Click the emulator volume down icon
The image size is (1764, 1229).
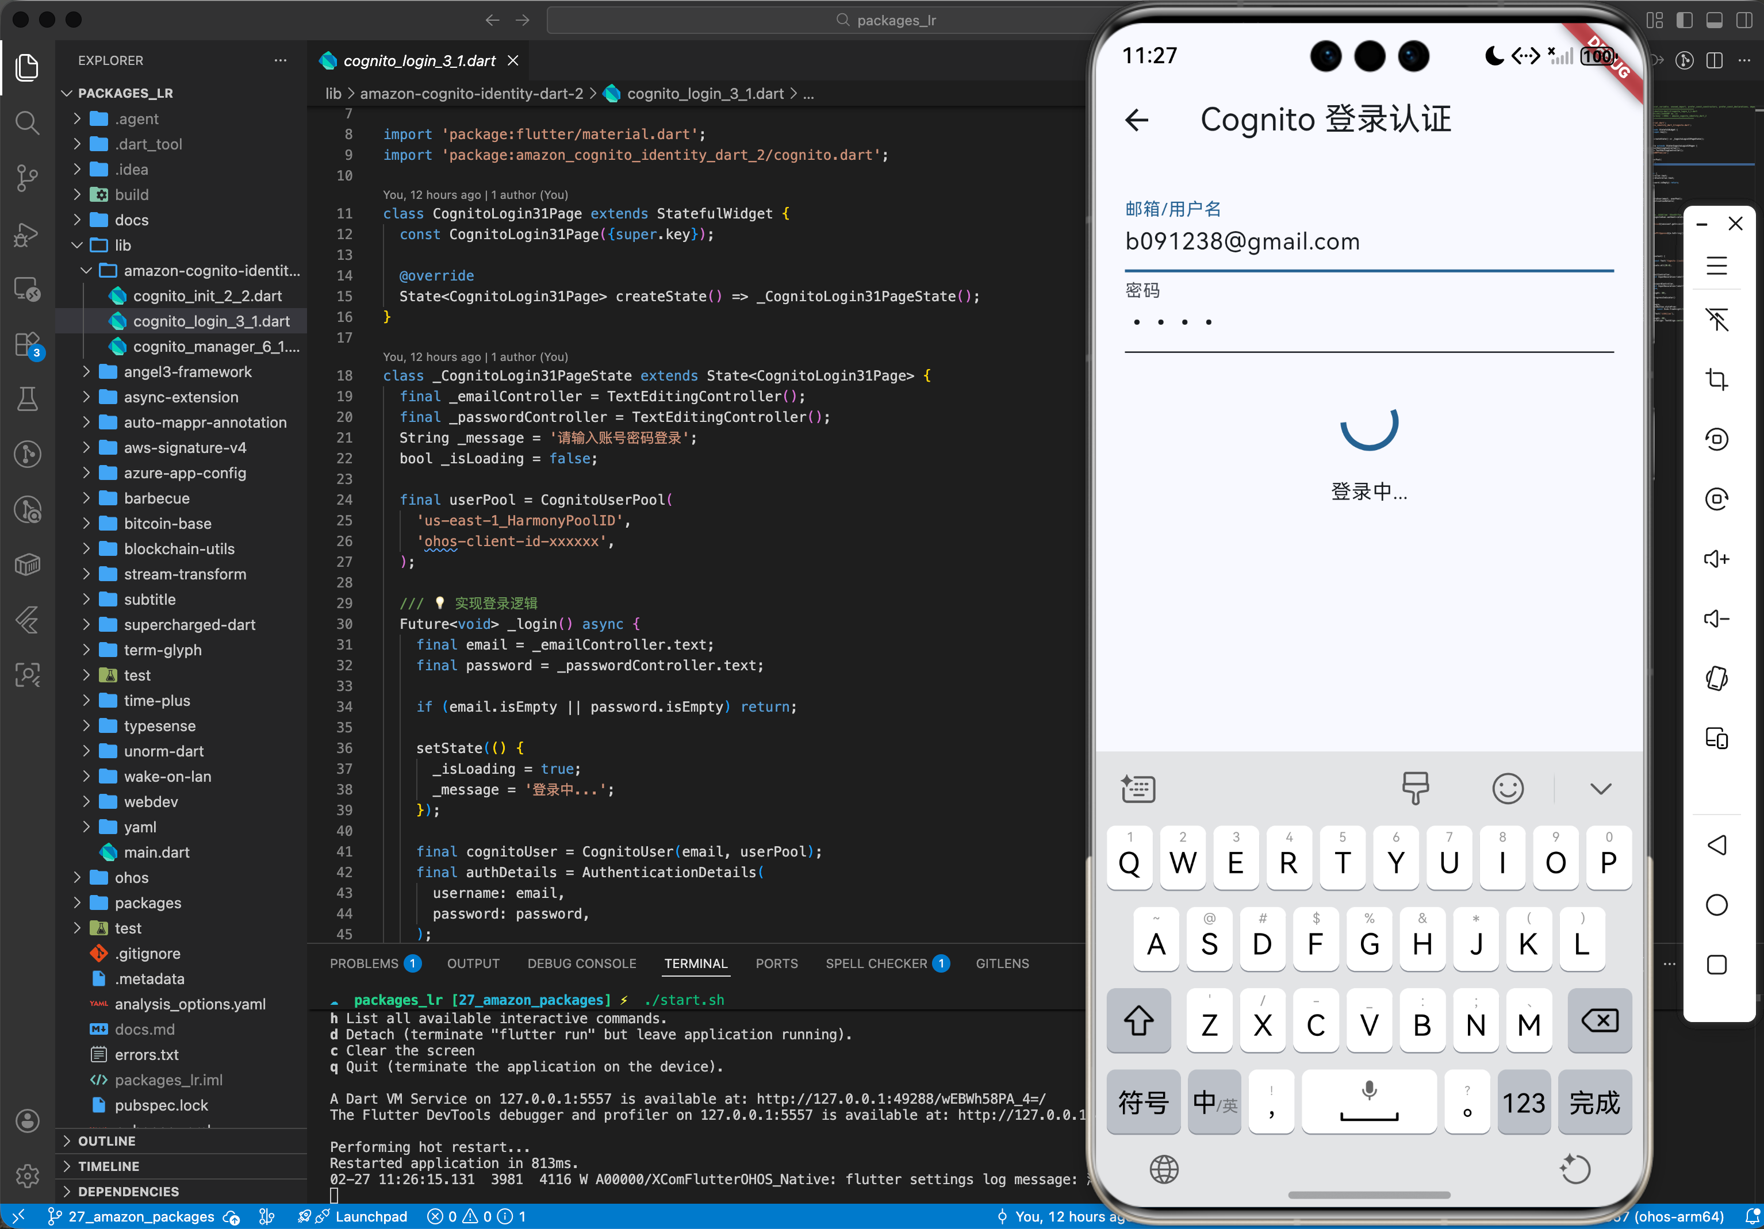[x=1716, y=619]
